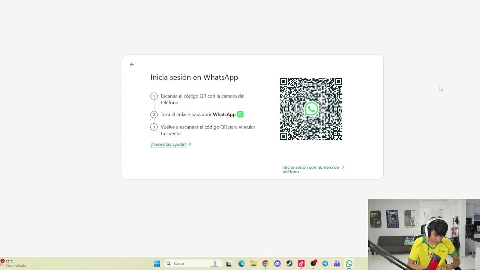The image size is (480, 270).
Task: Open OBS Studio from taskbar
Action: (x=313, y=264)
